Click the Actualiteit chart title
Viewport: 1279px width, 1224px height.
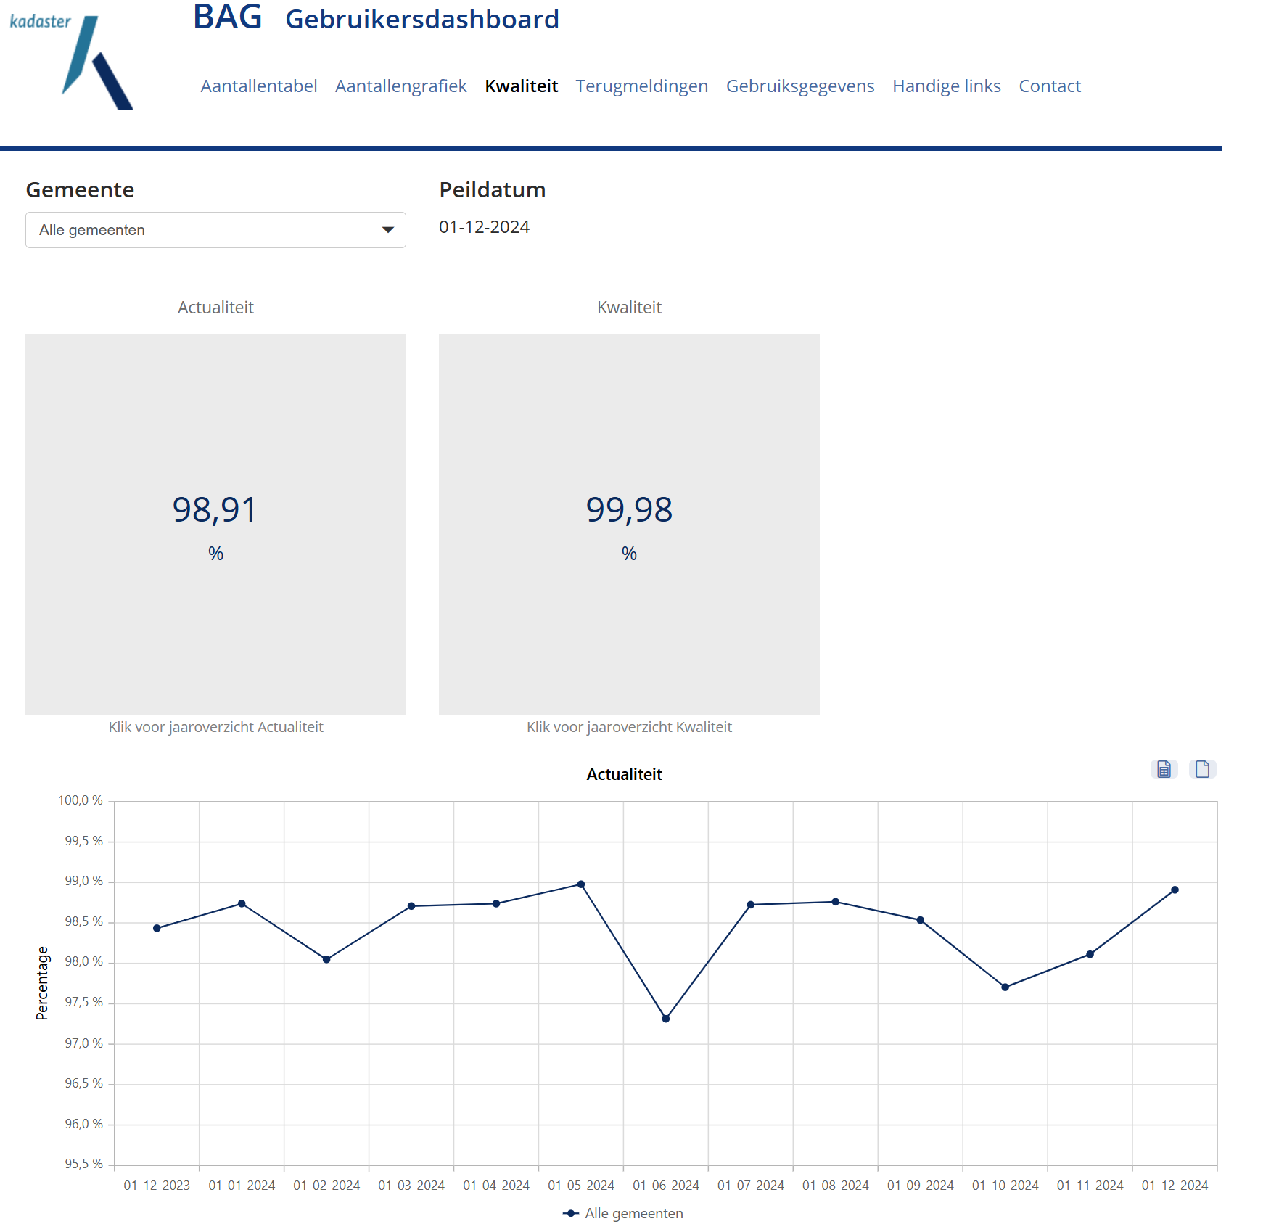click(x=624, y=774)
